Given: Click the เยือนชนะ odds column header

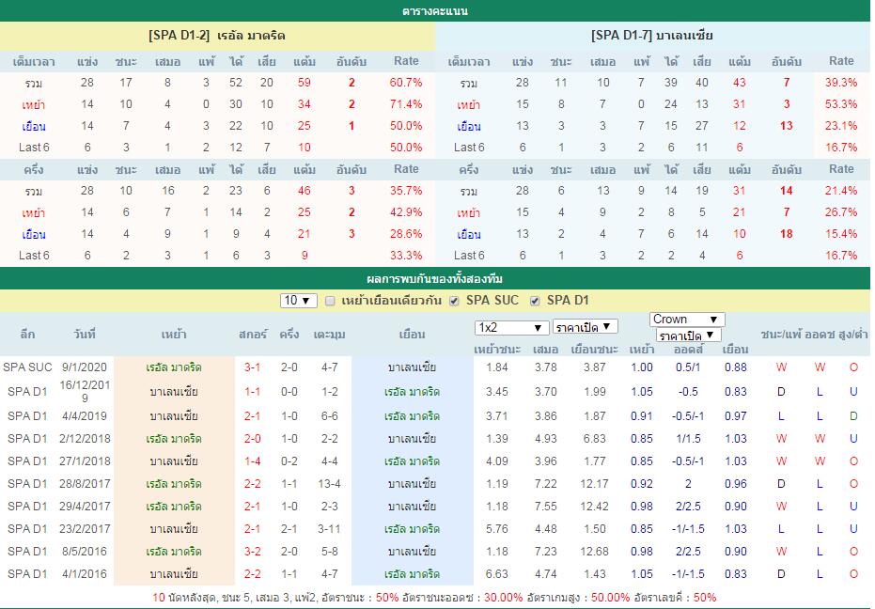Looking at the screenshot, I should (594, 350).
